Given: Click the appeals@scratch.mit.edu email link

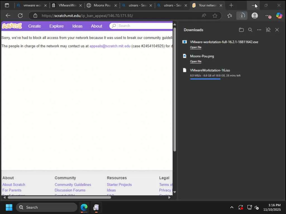Looking at the screenshot, I should [110, 46].
